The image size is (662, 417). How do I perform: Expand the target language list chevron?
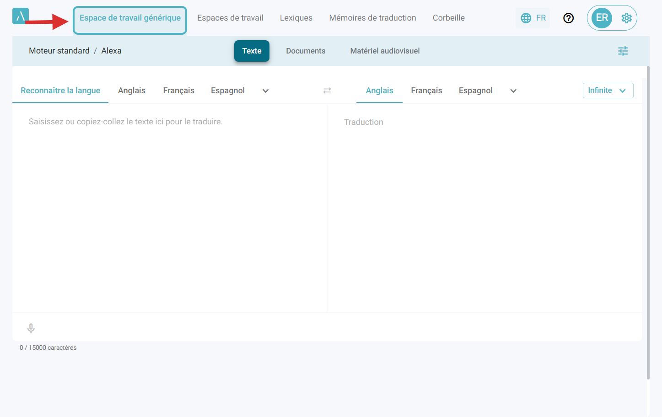513,91
